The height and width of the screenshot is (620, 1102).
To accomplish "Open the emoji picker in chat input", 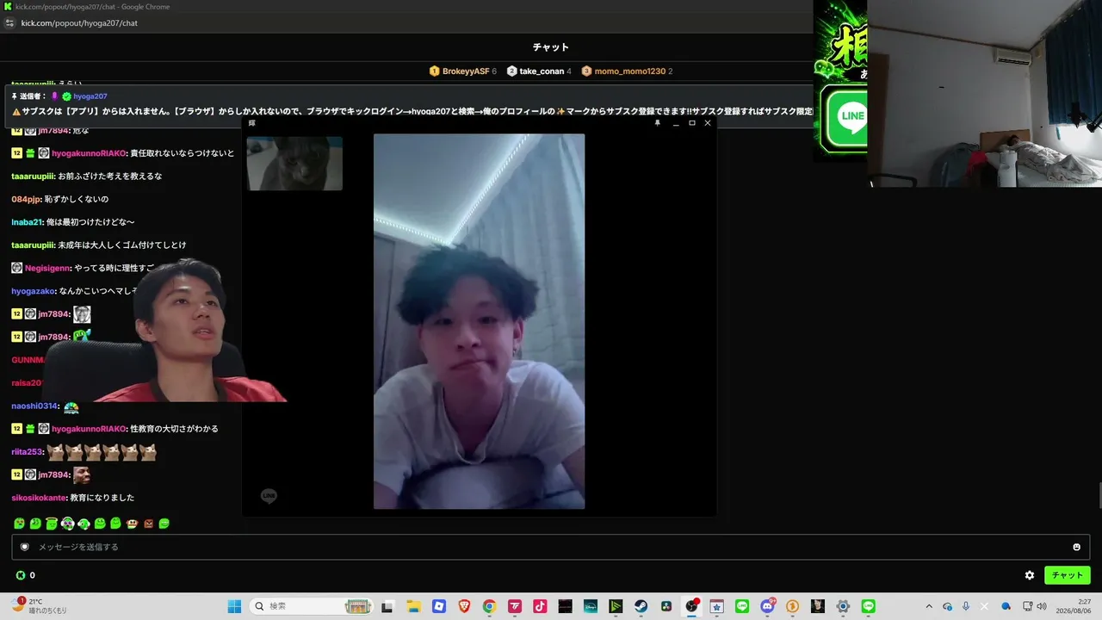I will tap(1076, 547).
